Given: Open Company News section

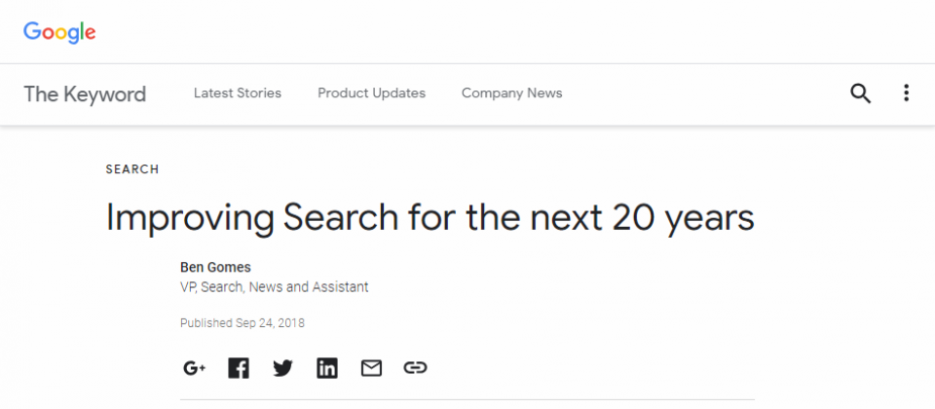Looking at the screenshot, I should click(x=511, y=93).
